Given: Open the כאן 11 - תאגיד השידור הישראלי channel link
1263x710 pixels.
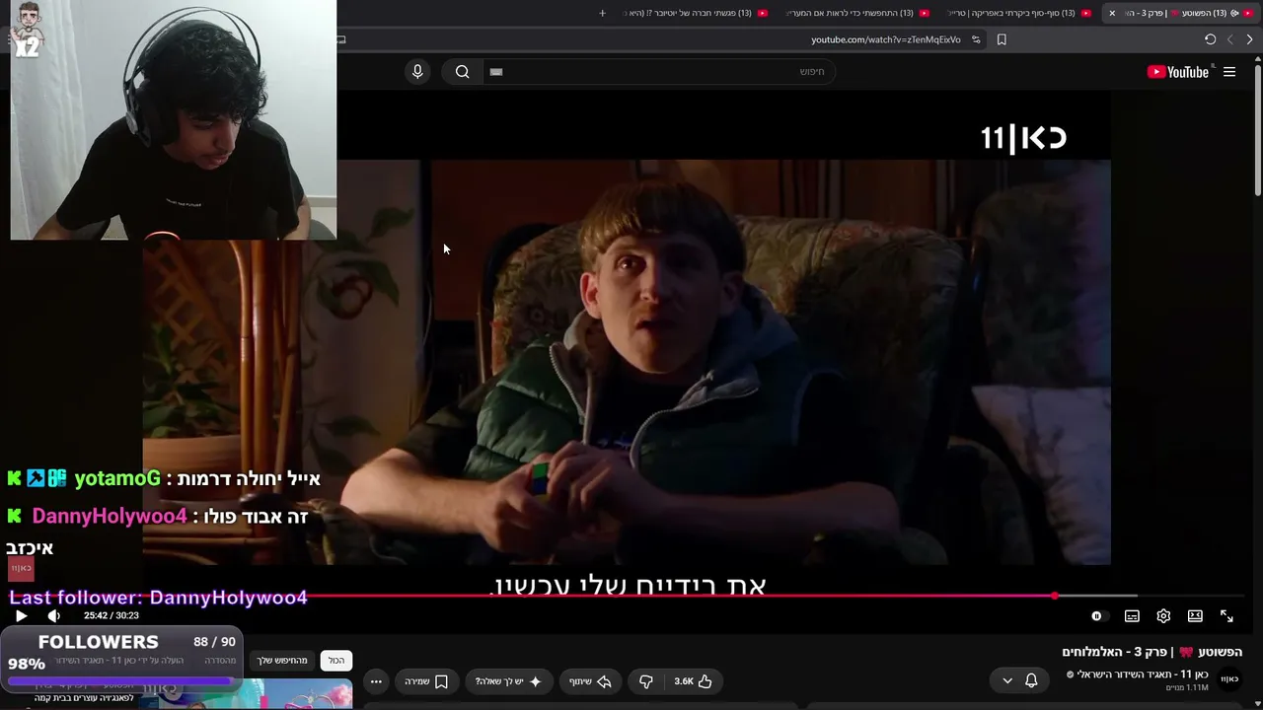Looking at the screenshot, I should (1142, 674).
